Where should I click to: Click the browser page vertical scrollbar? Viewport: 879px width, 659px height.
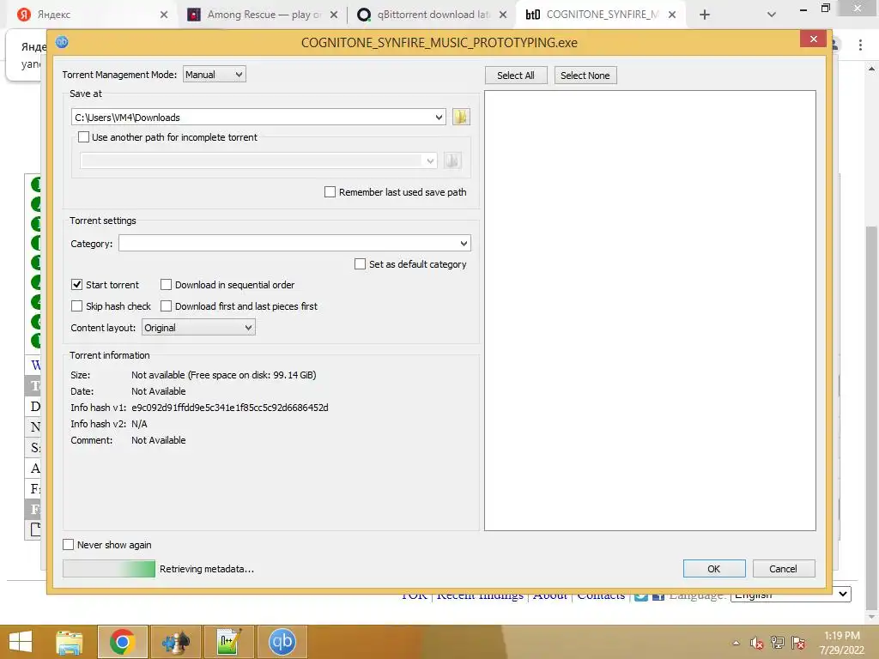point(871,418)
